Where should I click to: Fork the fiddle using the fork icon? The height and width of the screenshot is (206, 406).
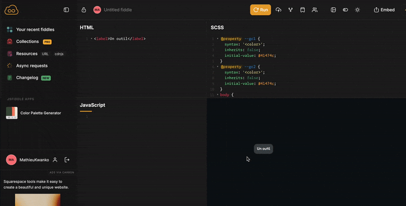290,10
